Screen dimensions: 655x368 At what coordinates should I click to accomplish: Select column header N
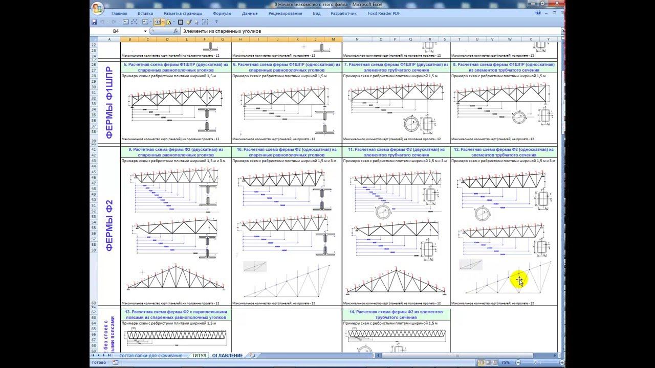click(x=357, y=39)
